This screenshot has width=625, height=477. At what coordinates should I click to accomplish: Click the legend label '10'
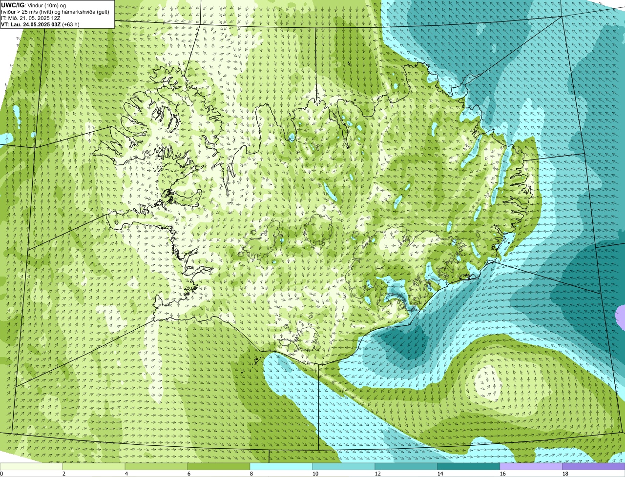(315, 474)
